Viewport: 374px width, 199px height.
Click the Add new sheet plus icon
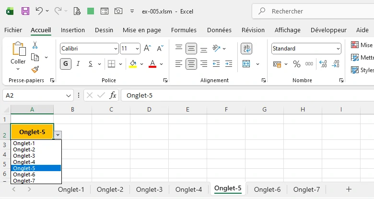click(349, 189)
